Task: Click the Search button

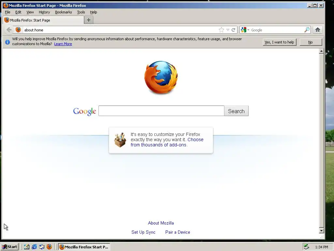Action: click(236, 111)
